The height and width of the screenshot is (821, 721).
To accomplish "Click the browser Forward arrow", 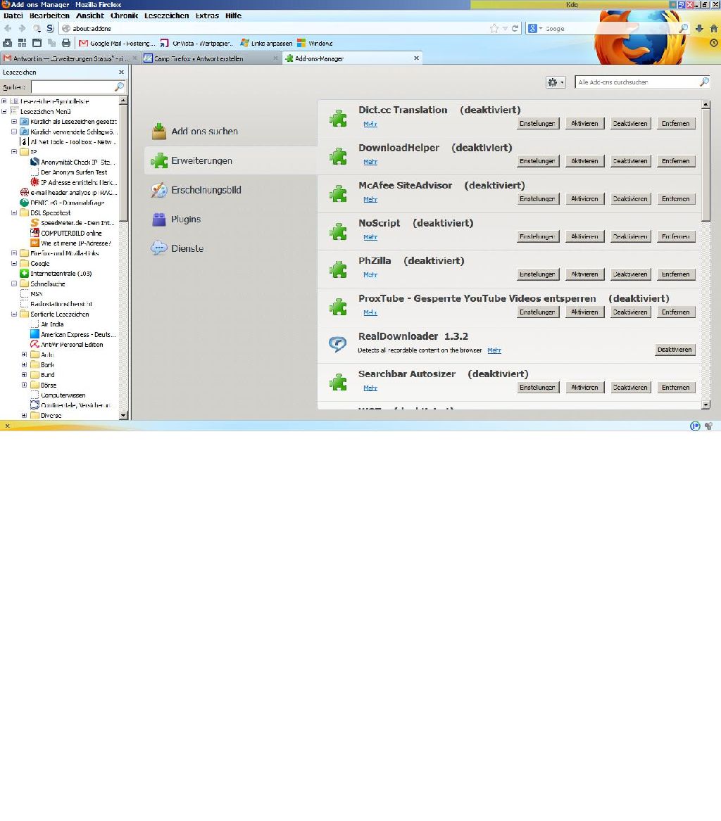I will (x=22, y=28).
